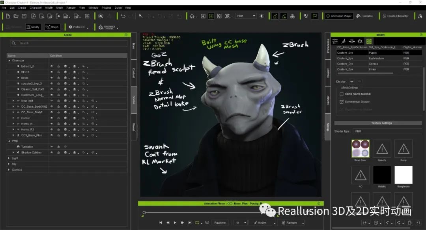Click the Scene search field
This screenshot has width=426, height=230.
pos(69,43)
